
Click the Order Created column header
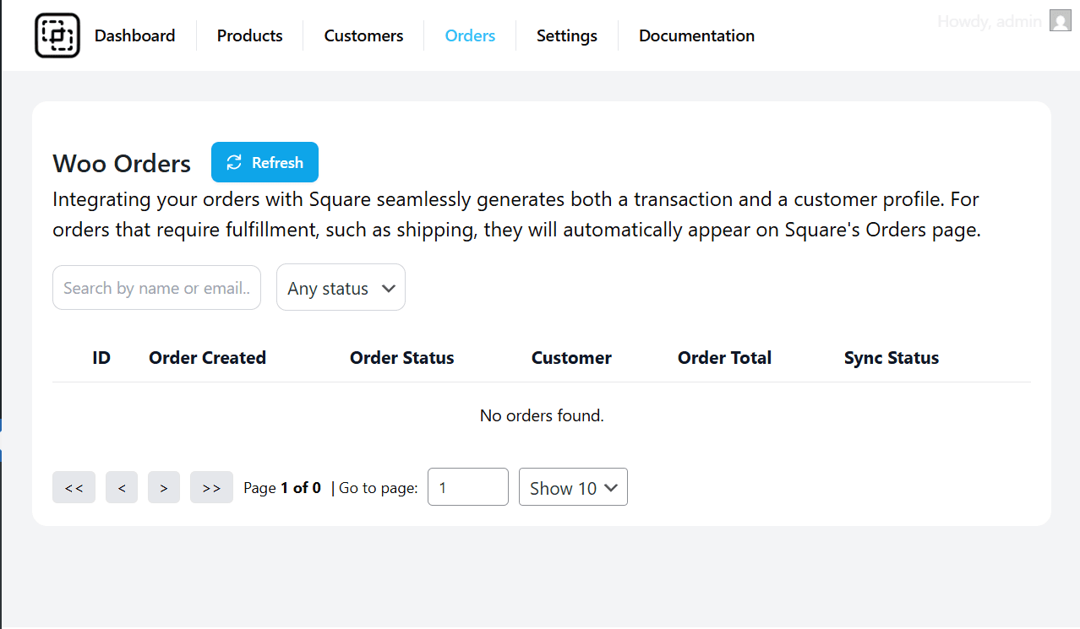(207, 358)
